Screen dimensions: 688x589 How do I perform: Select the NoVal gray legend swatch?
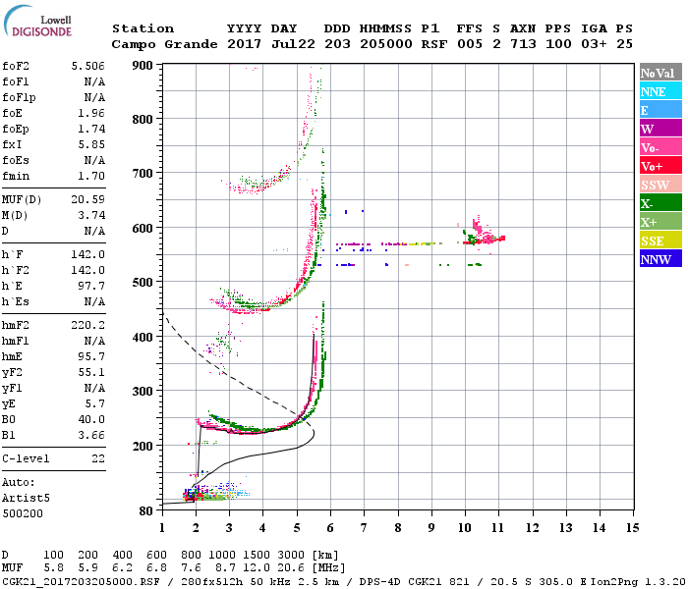point(660,73)
